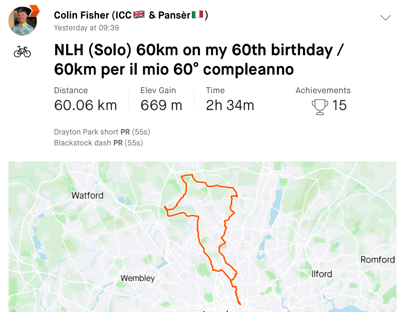The image size is (405, 312).
Task: Click the Yesterday at 09:39 timestamp
Action: pos(86,28)
